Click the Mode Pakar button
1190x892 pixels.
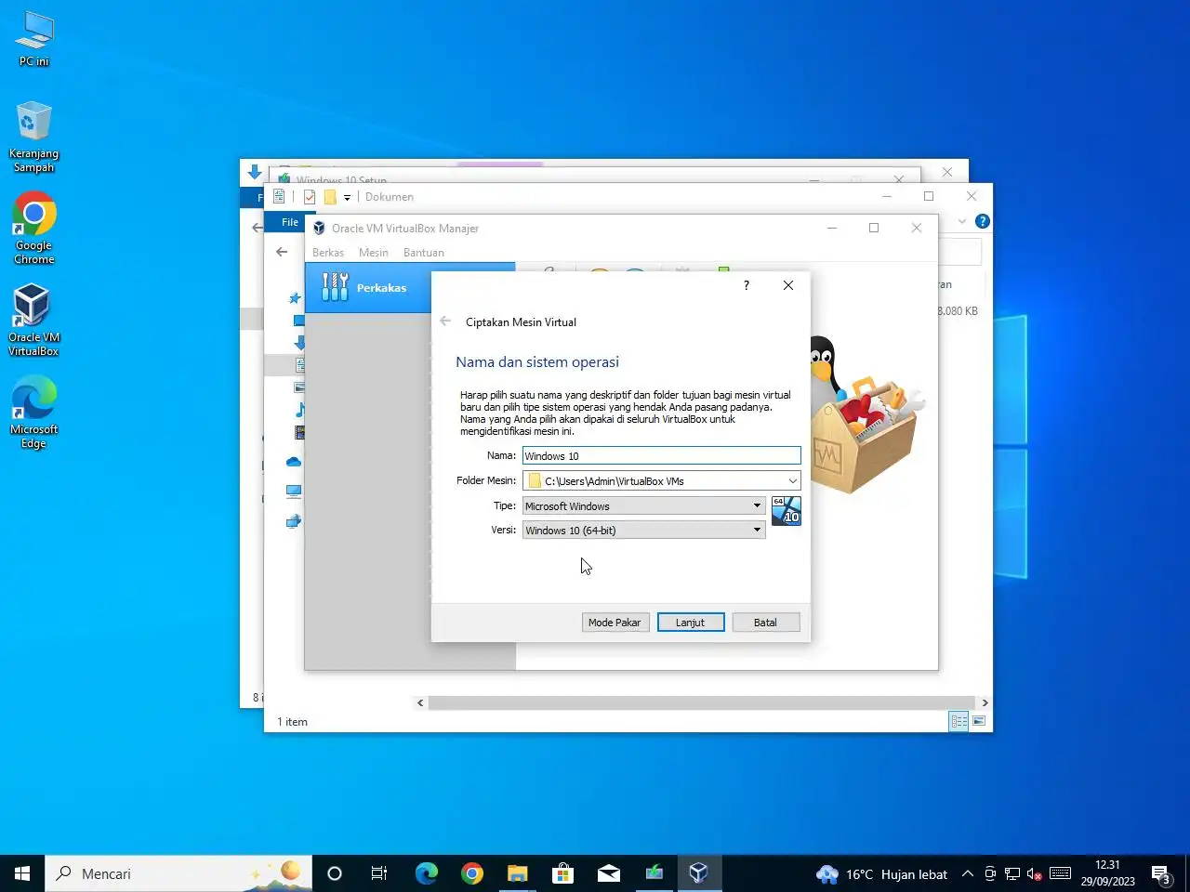coord(615,623)
